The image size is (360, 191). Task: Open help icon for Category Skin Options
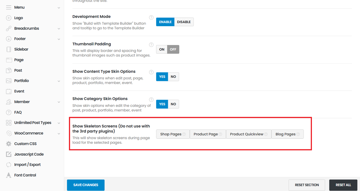coord(151,100)
